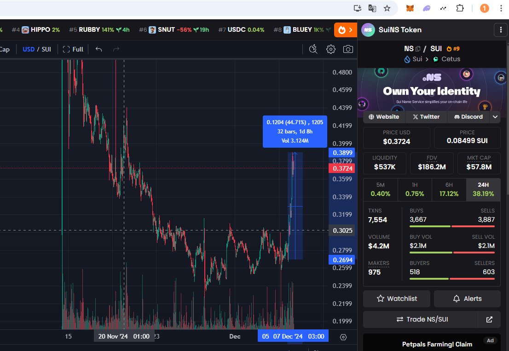The height and width of the screenshot is (351, 509).
Task: Click the 0.3025 crosshair price label
Action: [342, 230]
